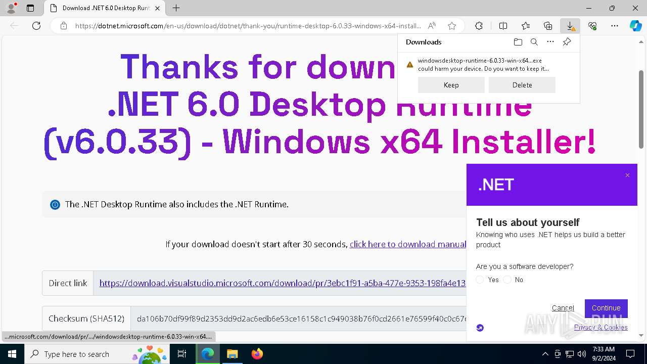The width and height of the screenshot is (647, 364).
Task: Delete the downloaded runtime file
Action: coord(522,85)
